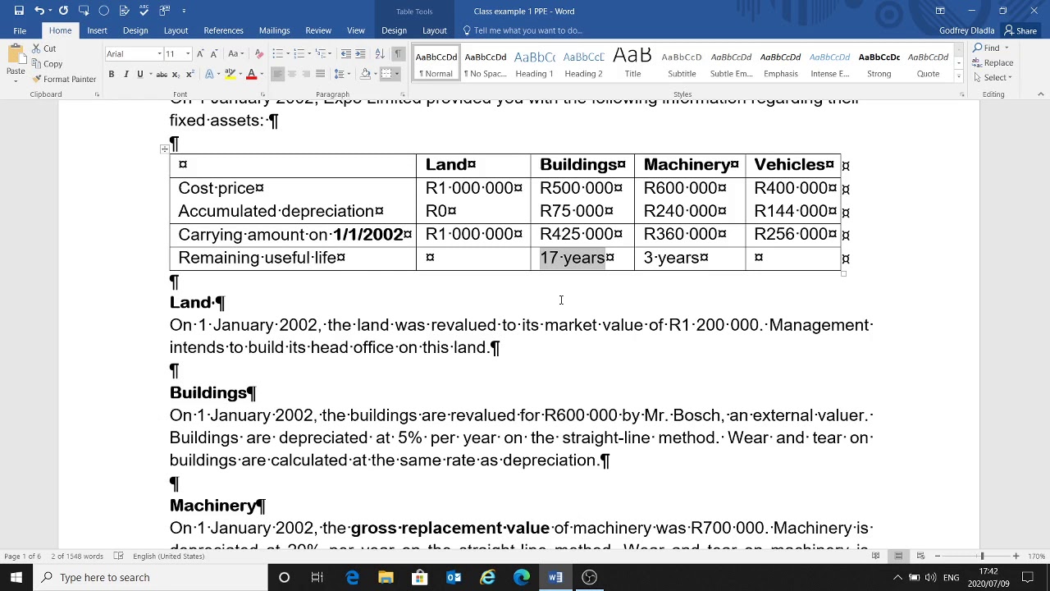Open the font name dropdown

point(159,54)
